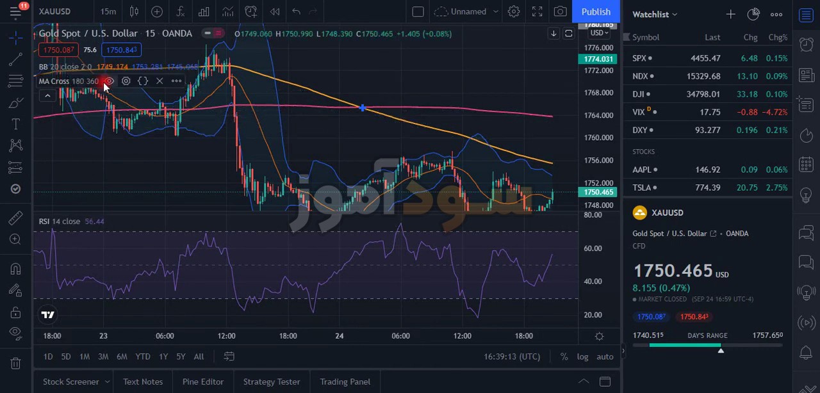Open hotlists flame icon in sidebar
This screenshot has height=393, width=820.
click(807, 134)
